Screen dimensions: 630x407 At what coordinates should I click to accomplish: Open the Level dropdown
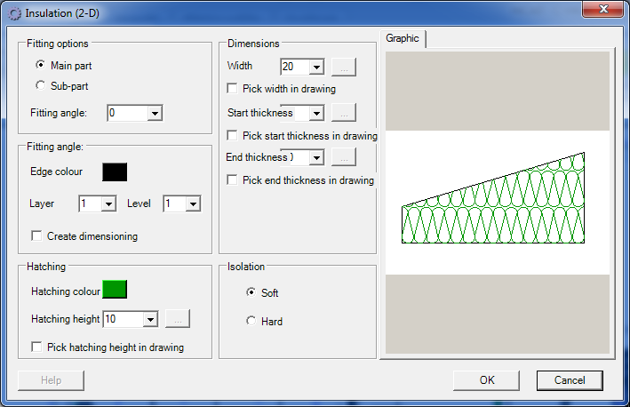coord(193,204)
